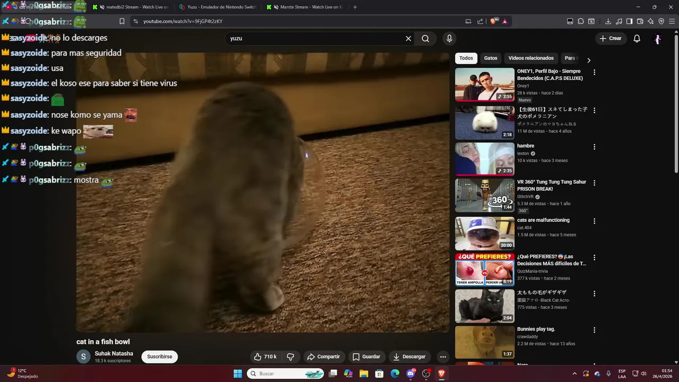Open ONEY1 Perfil Bajo video thumbnail
Screen dimensions: 679x382
coord(485,84)
